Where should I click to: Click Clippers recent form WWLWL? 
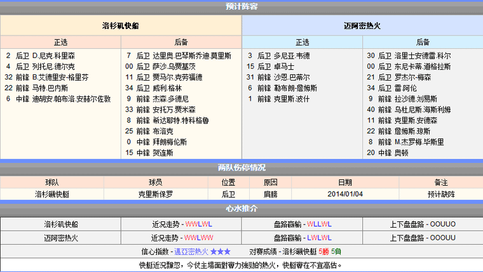[199, 224]
